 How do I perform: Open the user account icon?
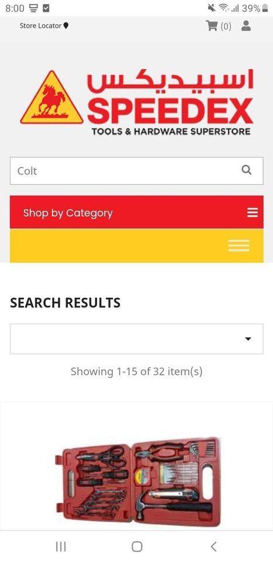pos(246,26)
